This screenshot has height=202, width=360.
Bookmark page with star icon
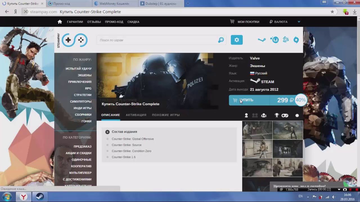332,12
